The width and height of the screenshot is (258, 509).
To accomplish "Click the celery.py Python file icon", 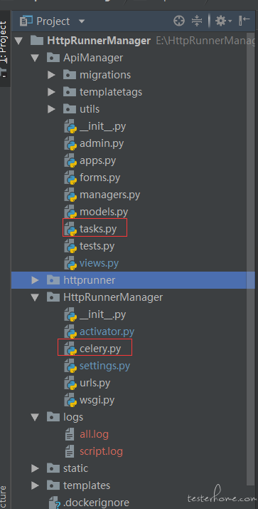I will [x=70, y=349].
